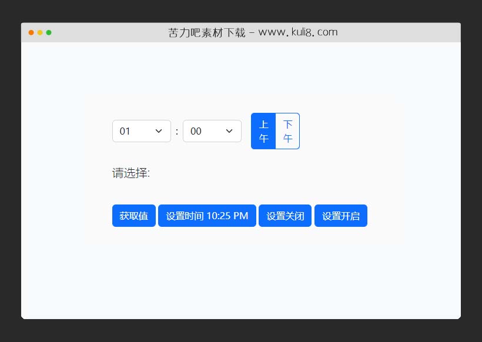Click the minute dropdown's chevron arrow

tap(229, 131)
